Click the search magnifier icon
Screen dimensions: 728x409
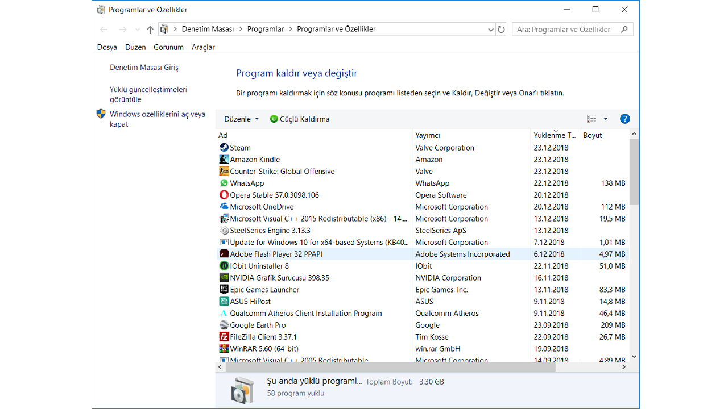[624, 30]
